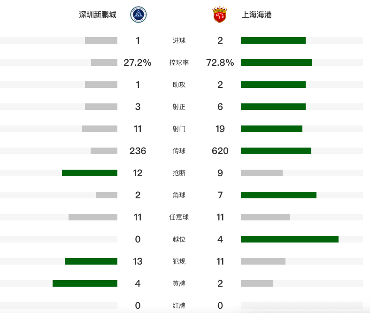This screenshot has height=313, width=370.
Task: Click the 19 shots value for Shanghai
Action: click(220, 129)
